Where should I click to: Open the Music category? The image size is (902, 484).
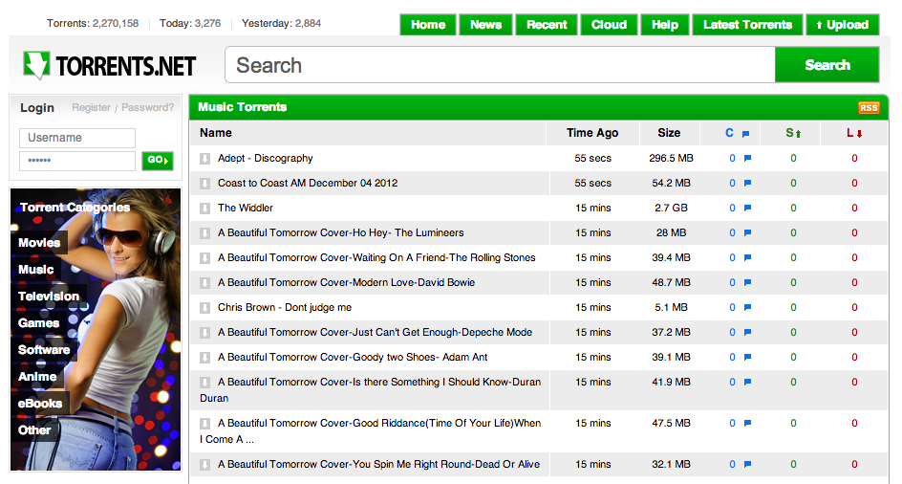tap(35, 270)
